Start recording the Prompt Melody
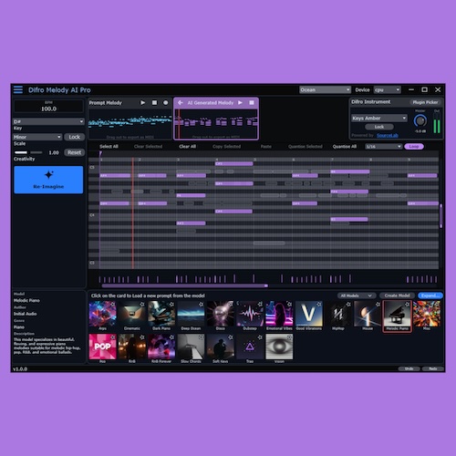This screenshot has height=456, width=456. [166, 103]
